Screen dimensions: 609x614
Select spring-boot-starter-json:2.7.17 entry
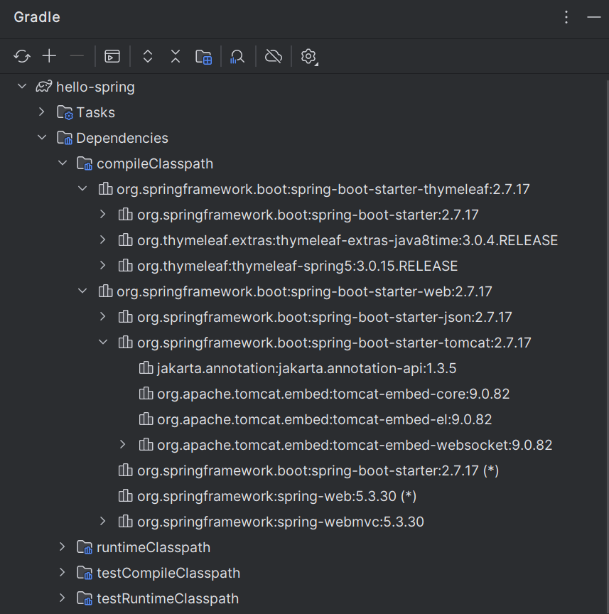(303, 317)
